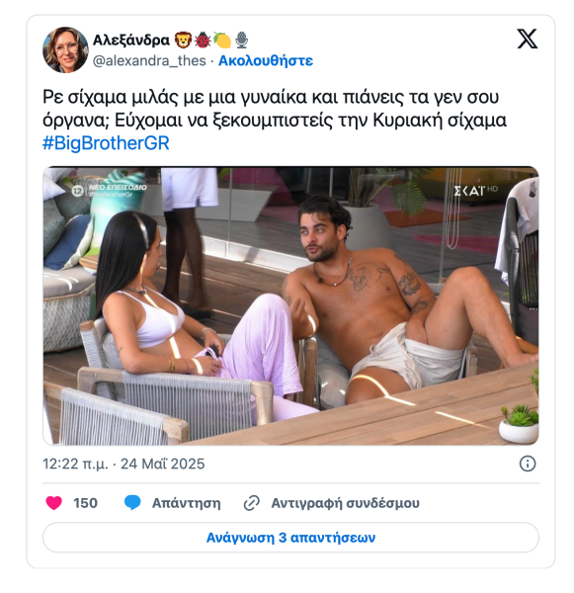Viewport: 574px width, 593px height.
Task: Click the lion emoji beside Αλεξάνδρα
Action: coord(183,41)
